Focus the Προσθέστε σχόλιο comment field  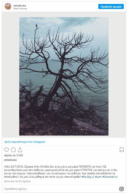coord(61,189)
